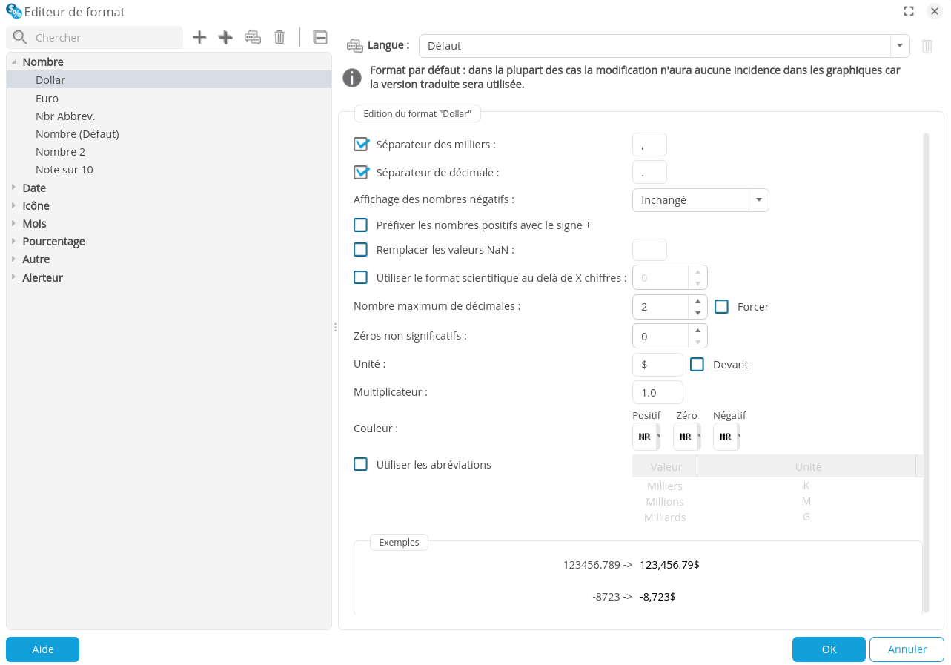951x665 pixels.
Task: Click the Aide button
Action: (42, 649)
